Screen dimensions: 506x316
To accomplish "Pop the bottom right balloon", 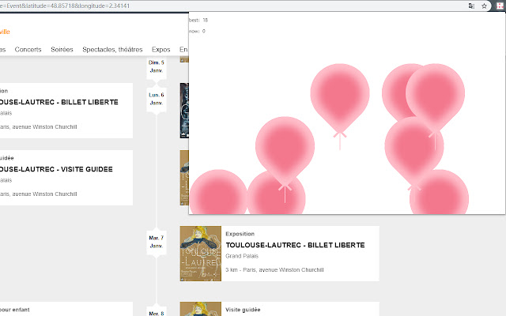I will [x=440, y=194].
